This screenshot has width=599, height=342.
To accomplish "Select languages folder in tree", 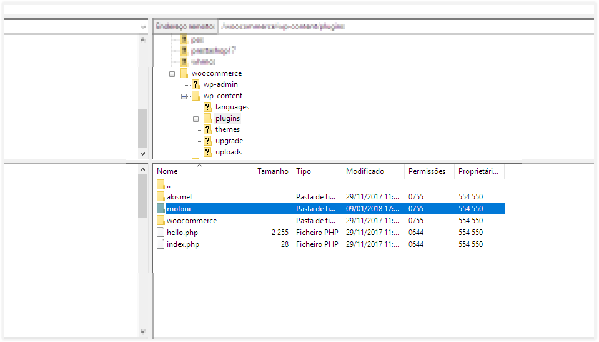I will click(232, 107).
